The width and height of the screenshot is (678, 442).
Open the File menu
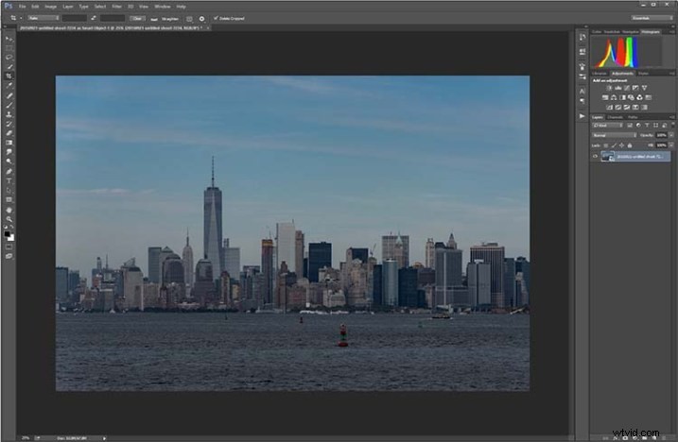23,7
